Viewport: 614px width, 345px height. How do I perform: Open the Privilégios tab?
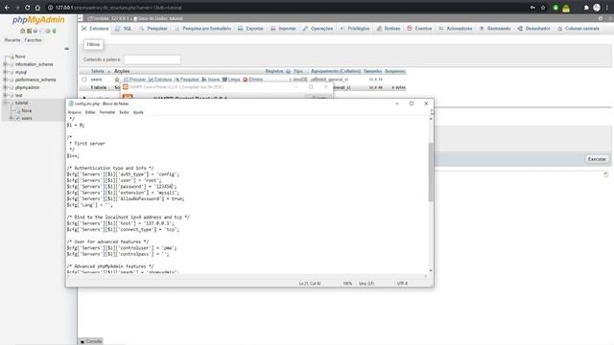click(354, 29)
